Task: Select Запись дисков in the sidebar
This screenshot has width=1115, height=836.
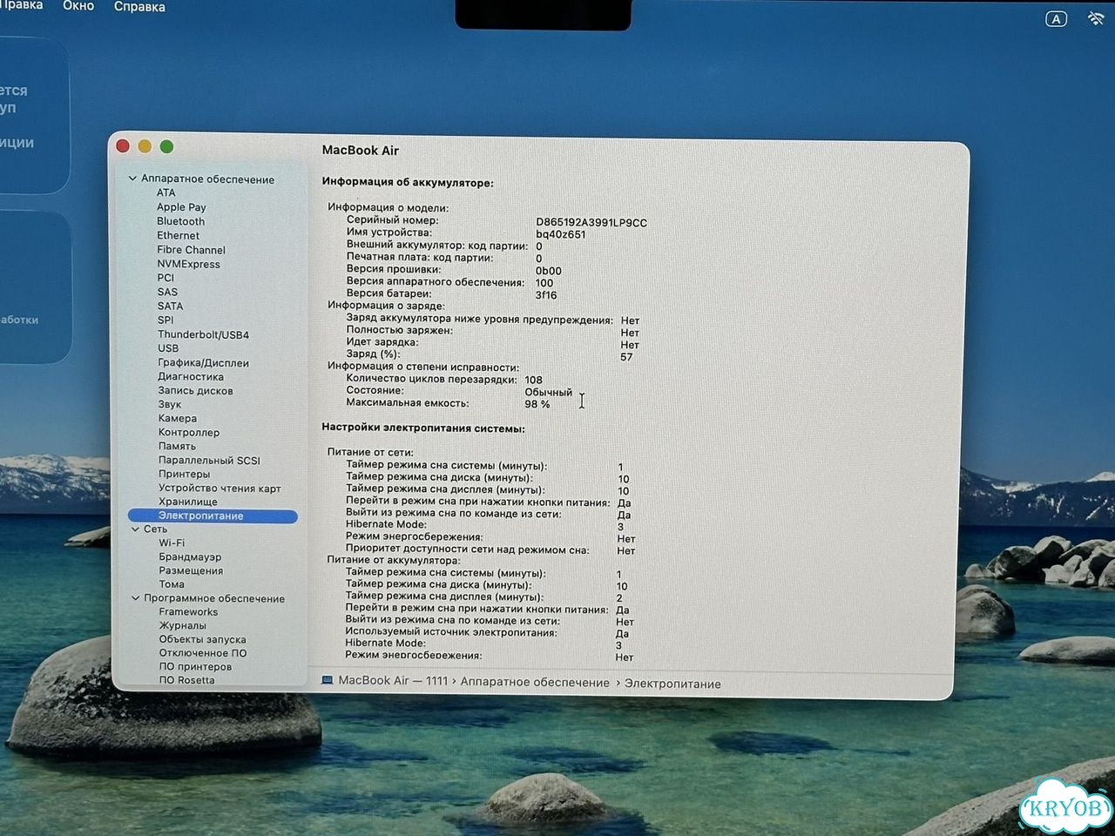Action: click(x=195, y=391)
